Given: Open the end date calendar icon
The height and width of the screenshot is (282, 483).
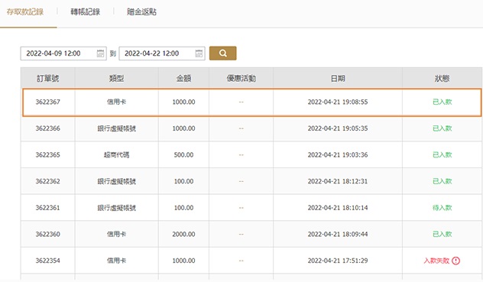Looking at the screenshot, I should click(x=199, y=53).
